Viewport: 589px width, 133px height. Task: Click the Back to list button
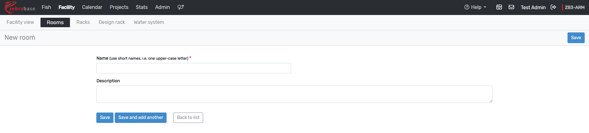(188, 118)
